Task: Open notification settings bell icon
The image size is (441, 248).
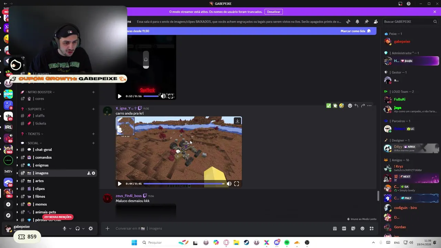Action: click(x=357, y=21)
